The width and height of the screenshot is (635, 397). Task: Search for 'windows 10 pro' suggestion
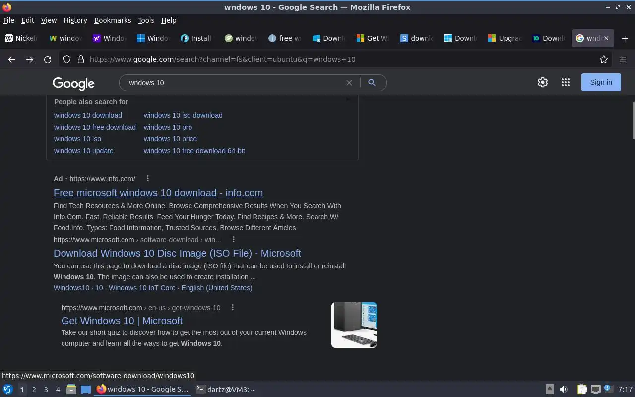pyautogui.click(x=168, y=127)
